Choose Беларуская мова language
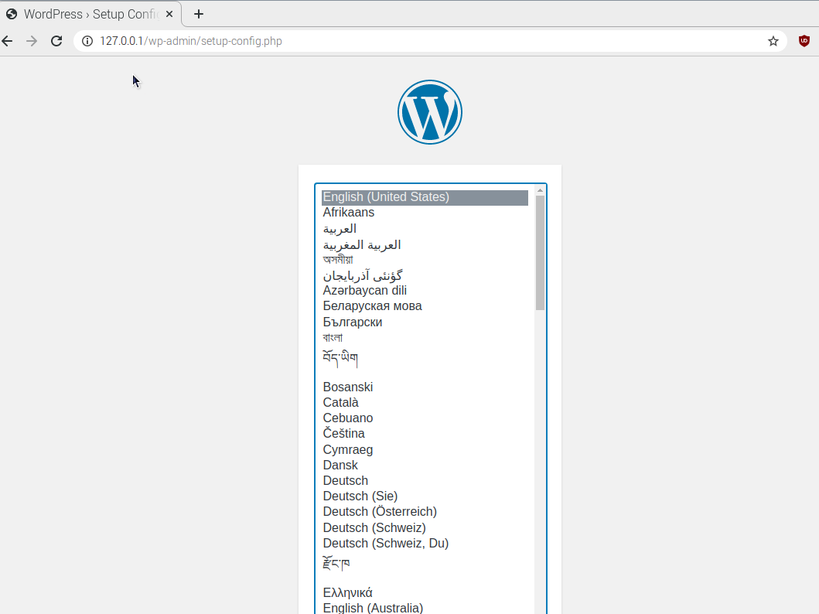819x614 pixels. pos(425,306)
